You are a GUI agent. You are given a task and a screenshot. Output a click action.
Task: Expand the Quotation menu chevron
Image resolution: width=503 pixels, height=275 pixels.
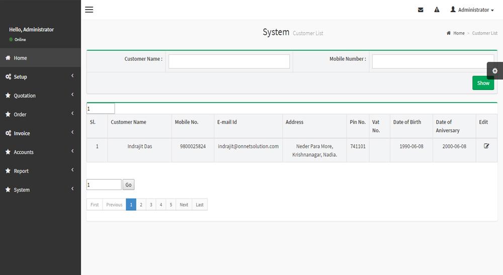72,94
